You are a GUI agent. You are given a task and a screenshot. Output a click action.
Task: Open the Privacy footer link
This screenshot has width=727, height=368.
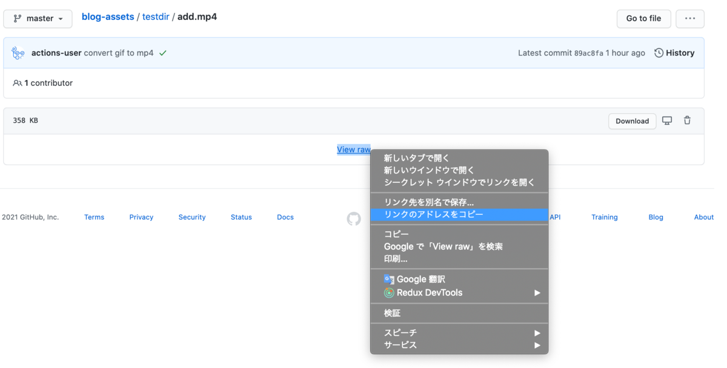141,217
